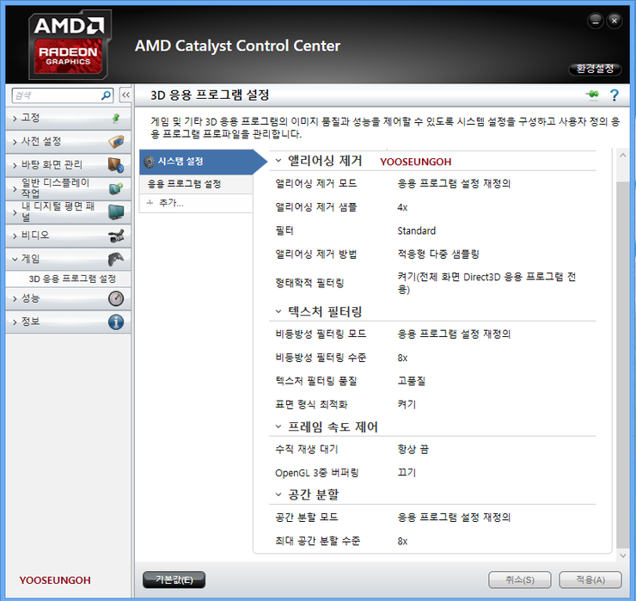Expand the 성능 section

point(15,298)
